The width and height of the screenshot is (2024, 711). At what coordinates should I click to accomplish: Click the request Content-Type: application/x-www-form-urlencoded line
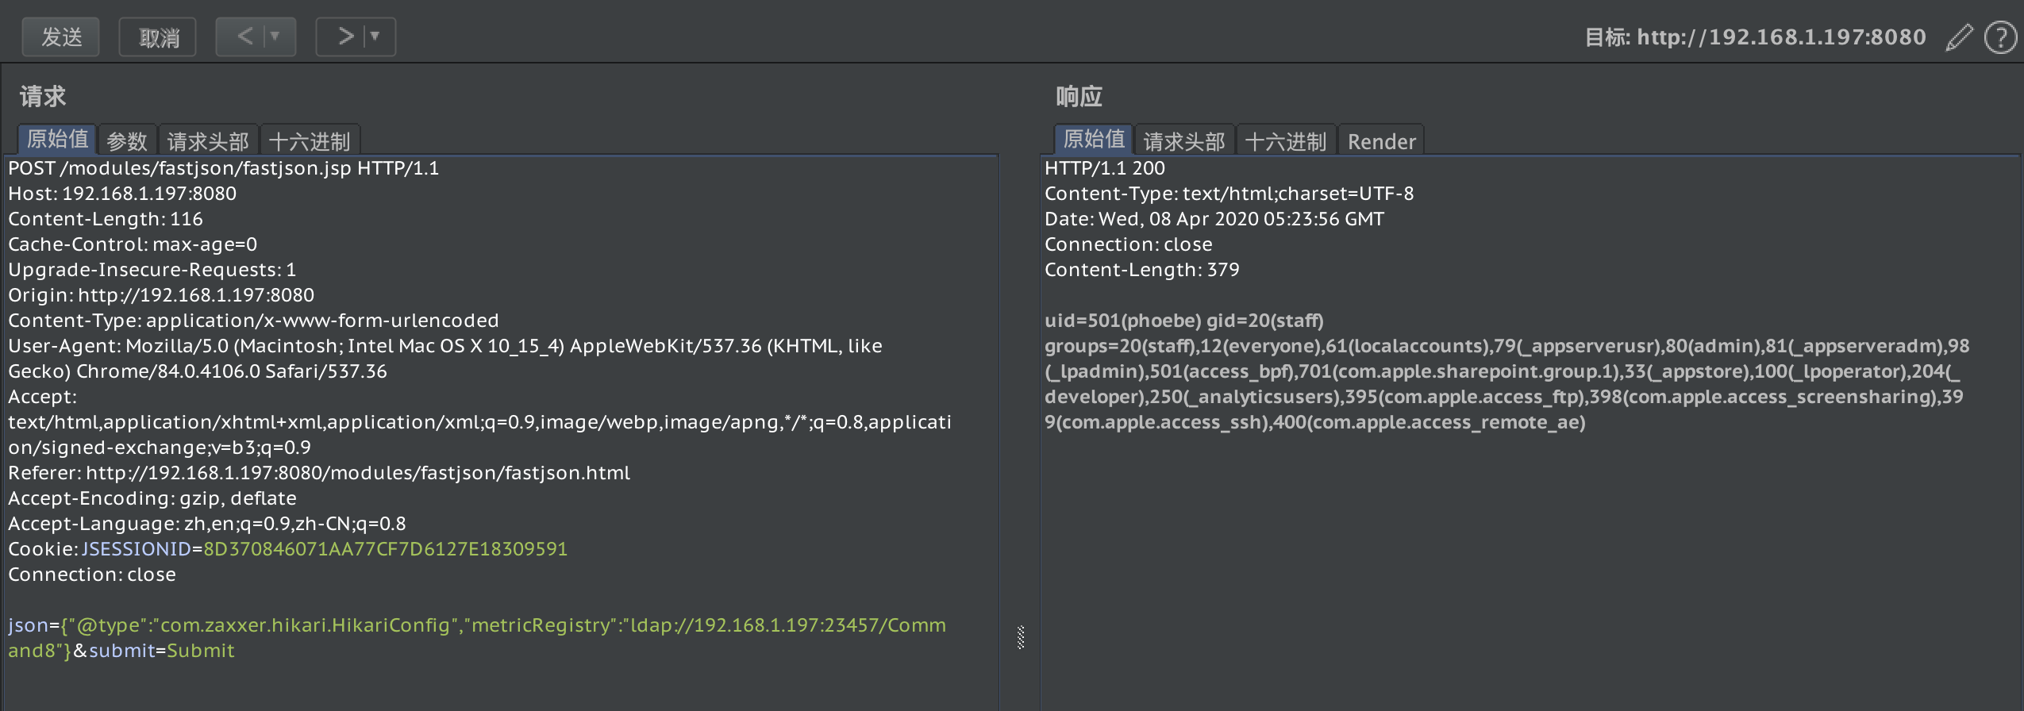253,321
